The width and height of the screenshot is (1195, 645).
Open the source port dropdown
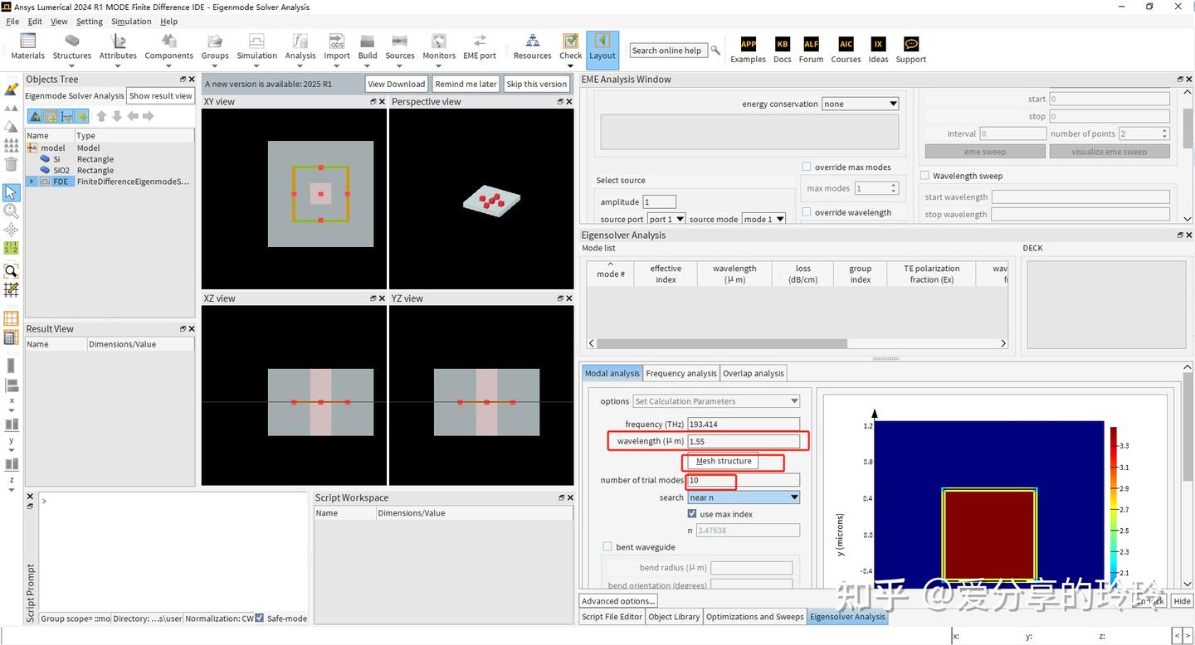coord(666,219)
